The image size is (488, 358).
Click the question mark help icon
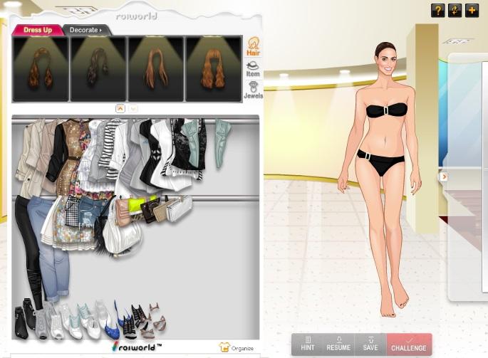(437, 10)
